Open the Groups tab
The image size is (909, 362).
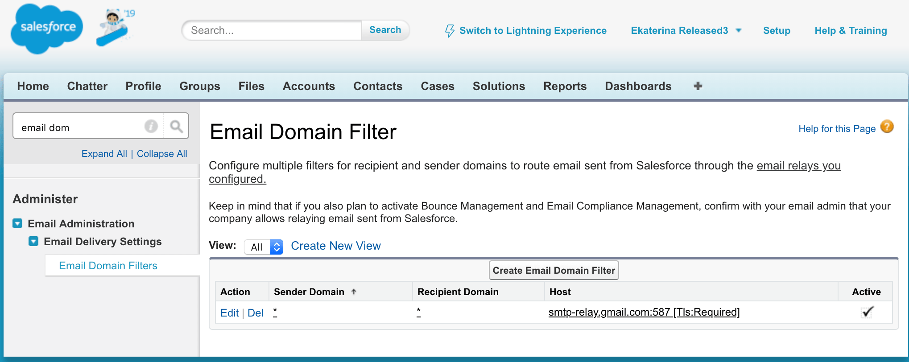click(x=200, y=86)
